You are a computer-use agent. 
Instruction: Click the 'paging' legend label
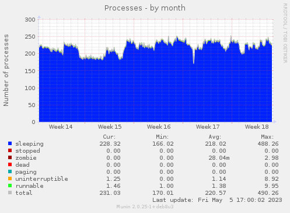[26, 172]
